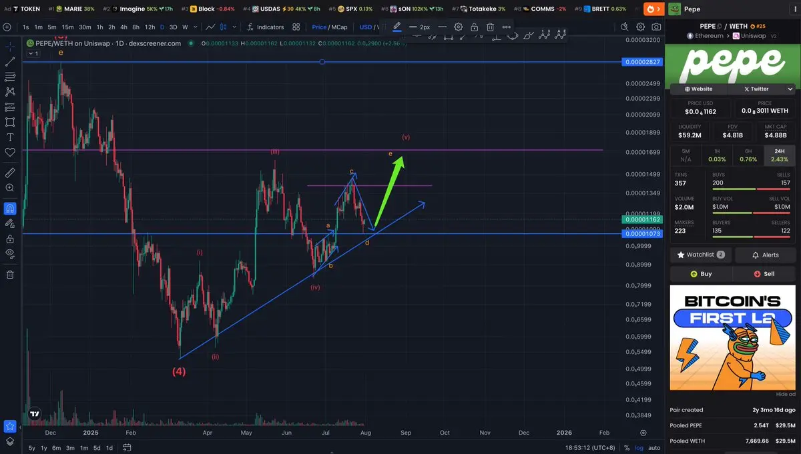
Task: Select the forecasting and measurement tool
Action: 10,107
